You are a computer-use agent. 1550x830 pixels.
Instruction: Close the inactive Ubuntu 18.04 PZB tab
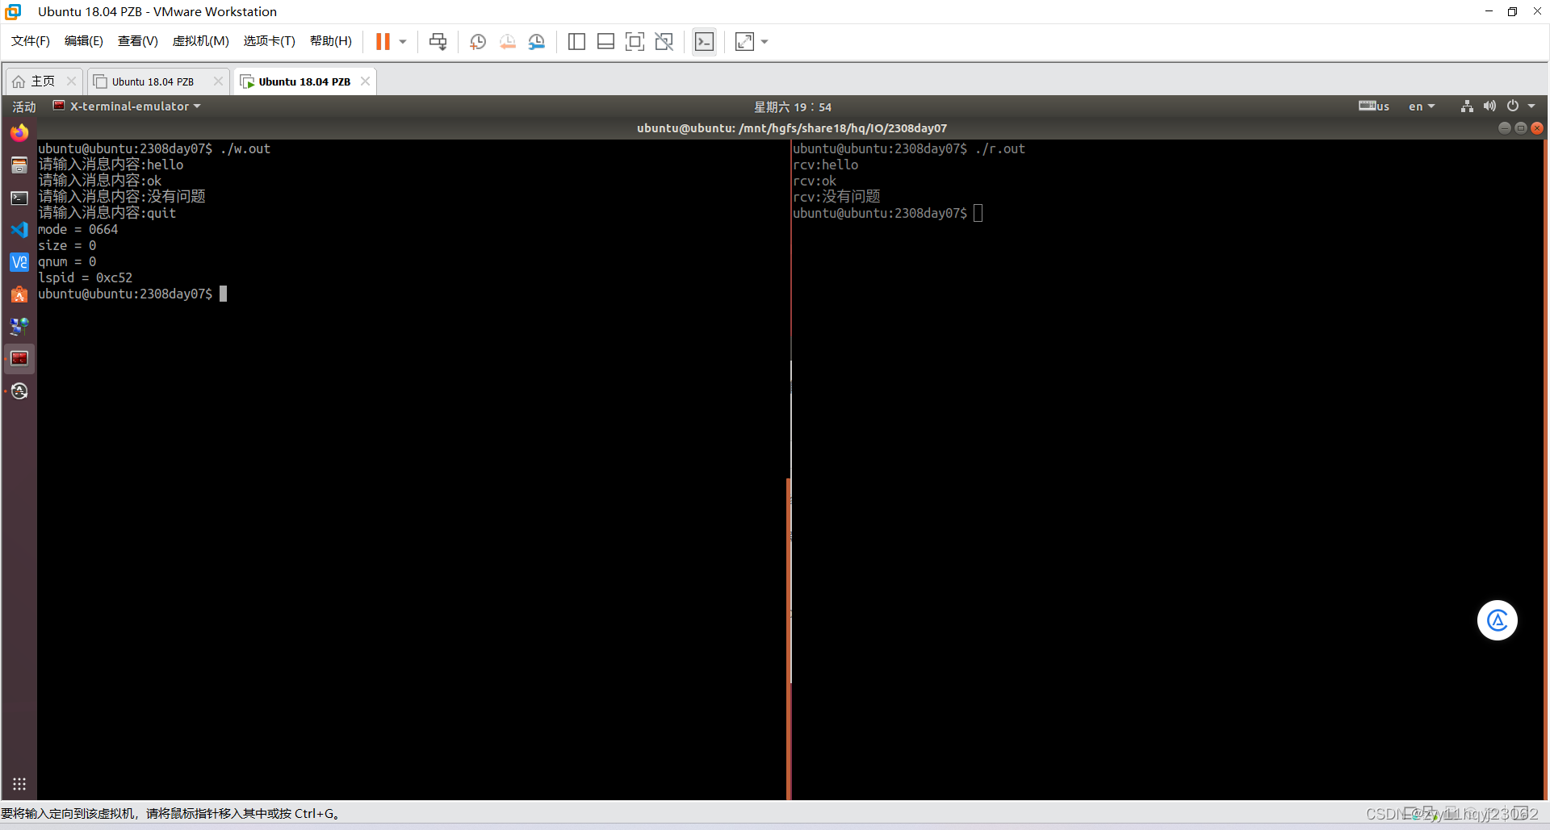218,81
